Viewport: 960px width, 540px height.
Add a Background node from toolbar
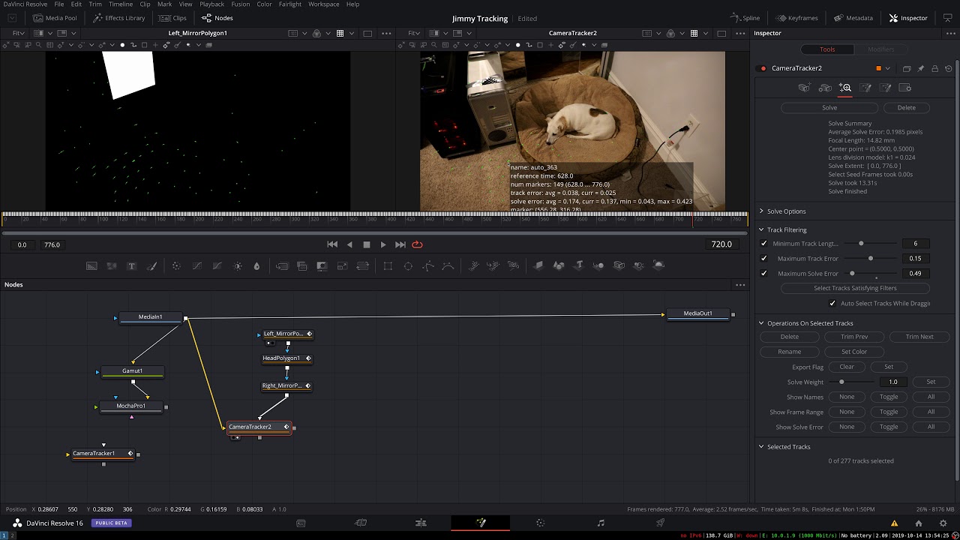click(91, 266)
